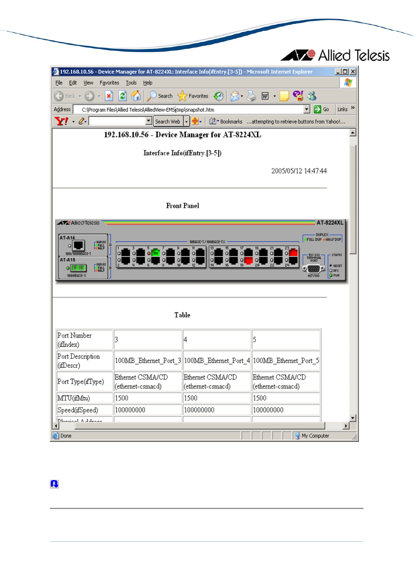Click the red port 18 on the switch panel
This screenshot has width=414, height=586.
coord(249,260)
